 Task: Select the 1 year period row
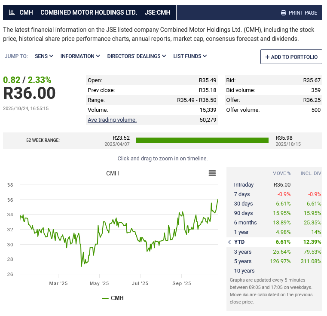[274, 232]
